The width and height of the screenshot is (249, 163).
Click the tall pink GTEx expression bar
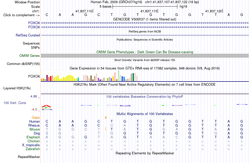[115, 77]
